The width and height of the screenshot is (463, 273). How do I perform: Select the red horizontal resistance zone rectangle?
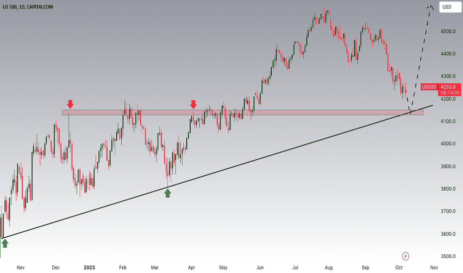(x=243, y=113)
